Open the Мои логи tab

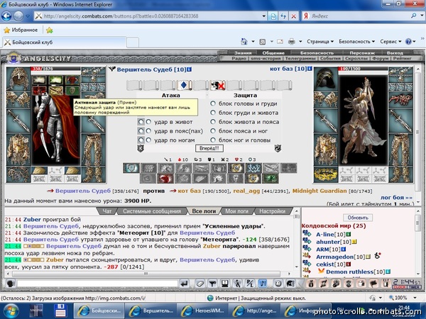click(x=237, y=211)
